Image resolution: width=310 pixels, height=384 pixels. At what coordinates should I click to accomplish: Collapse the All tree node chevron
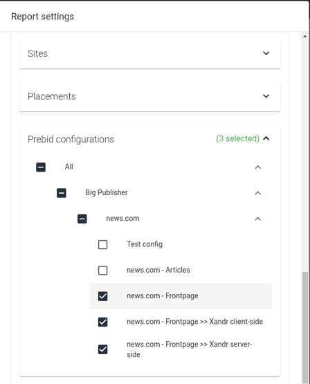coord(257,167)
